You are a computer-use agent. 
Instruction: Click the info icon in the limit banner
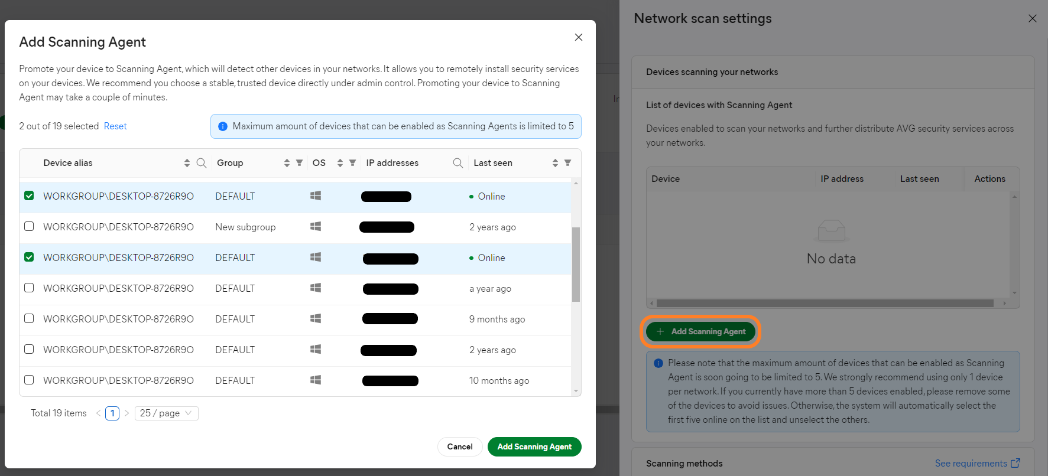pyautogui.click(x=223, y=126)
